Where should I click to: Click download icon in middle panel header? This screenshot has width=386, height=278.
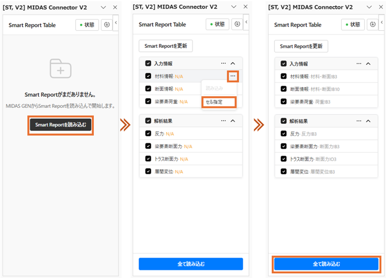tap(237, 24)
